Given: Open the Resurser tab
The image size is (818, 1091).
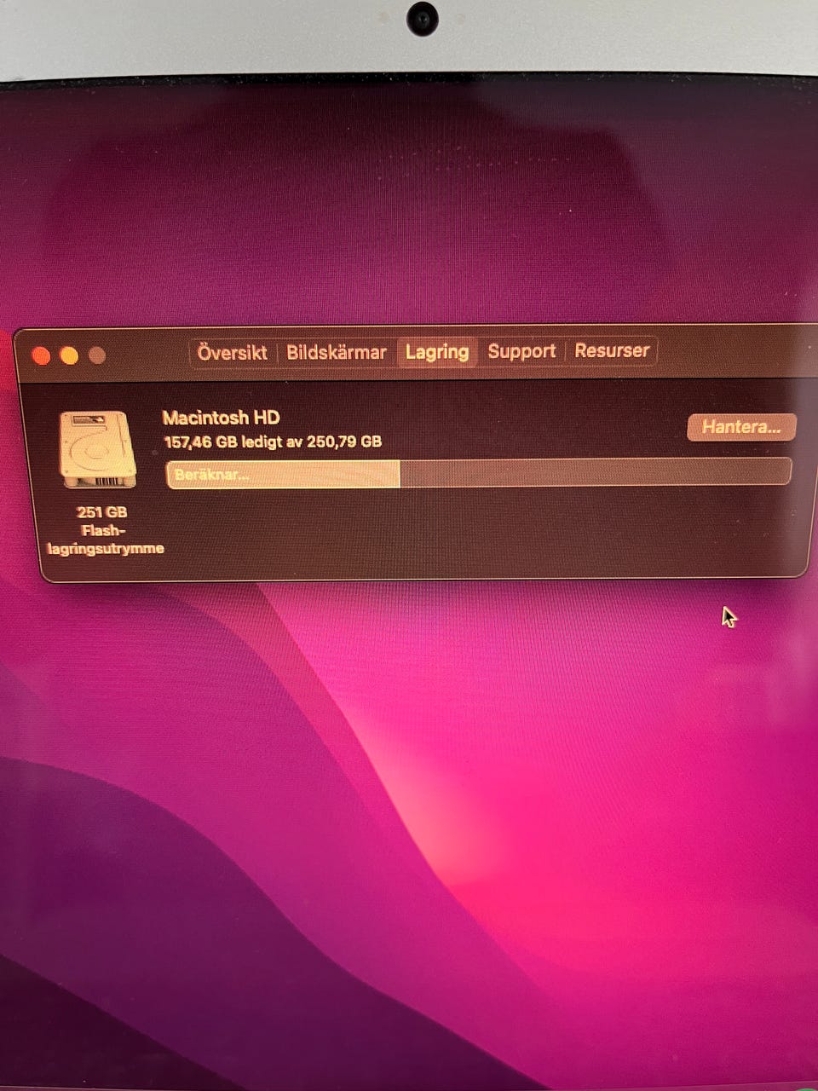Looking at the screenshot, I should (612, 350).
